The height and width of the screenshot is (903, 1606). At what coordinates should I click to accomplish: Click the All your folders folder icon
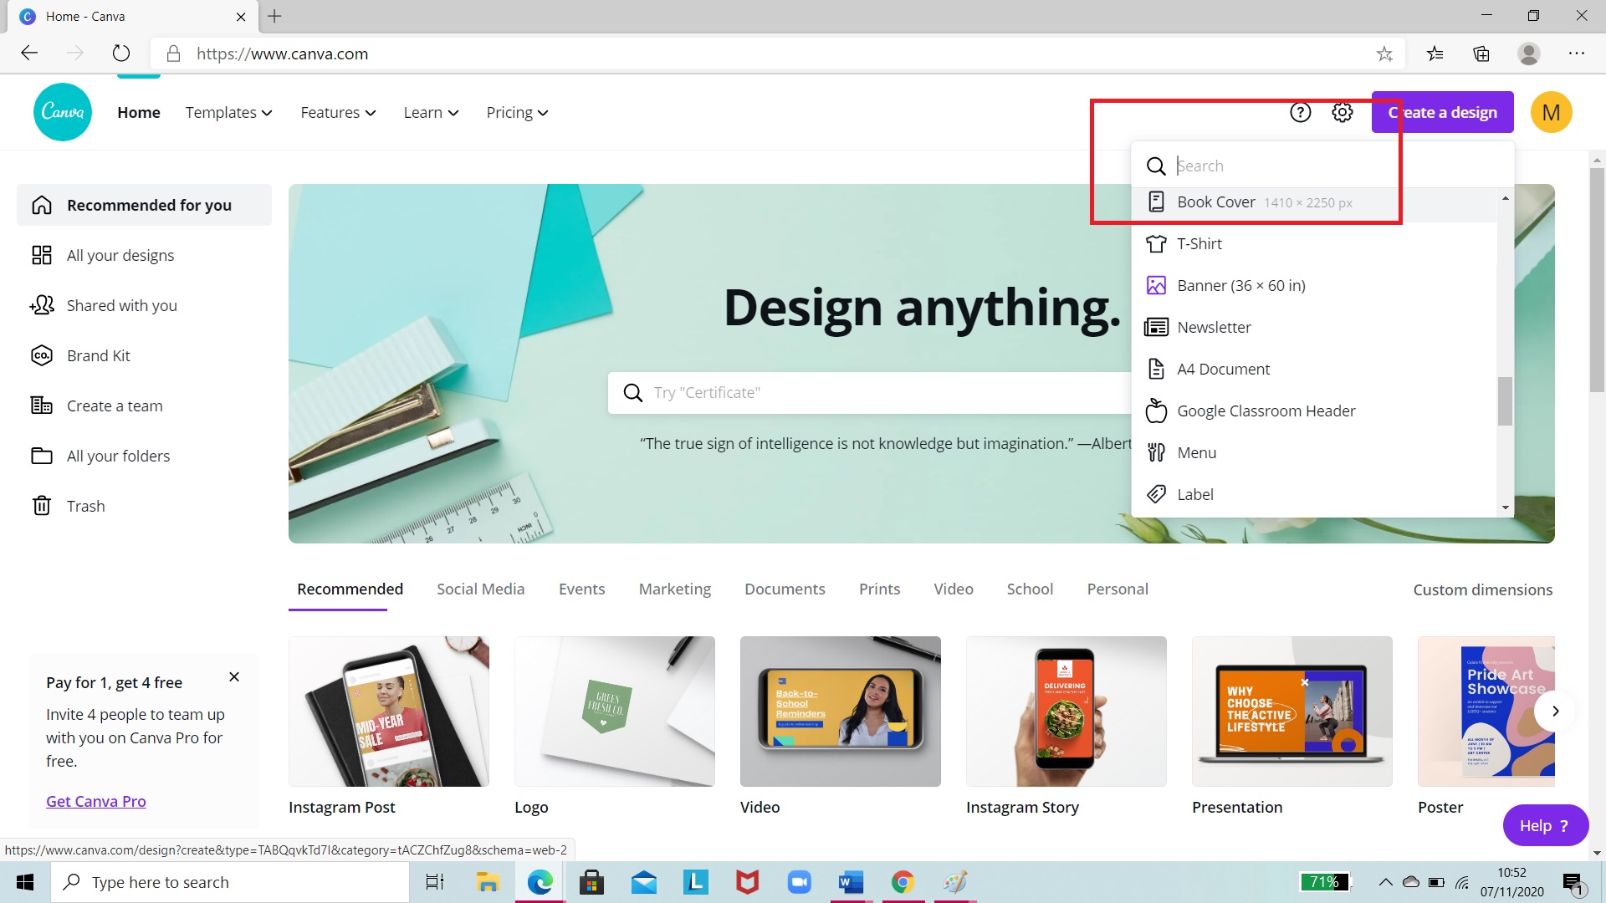click(x=42, y=456)
